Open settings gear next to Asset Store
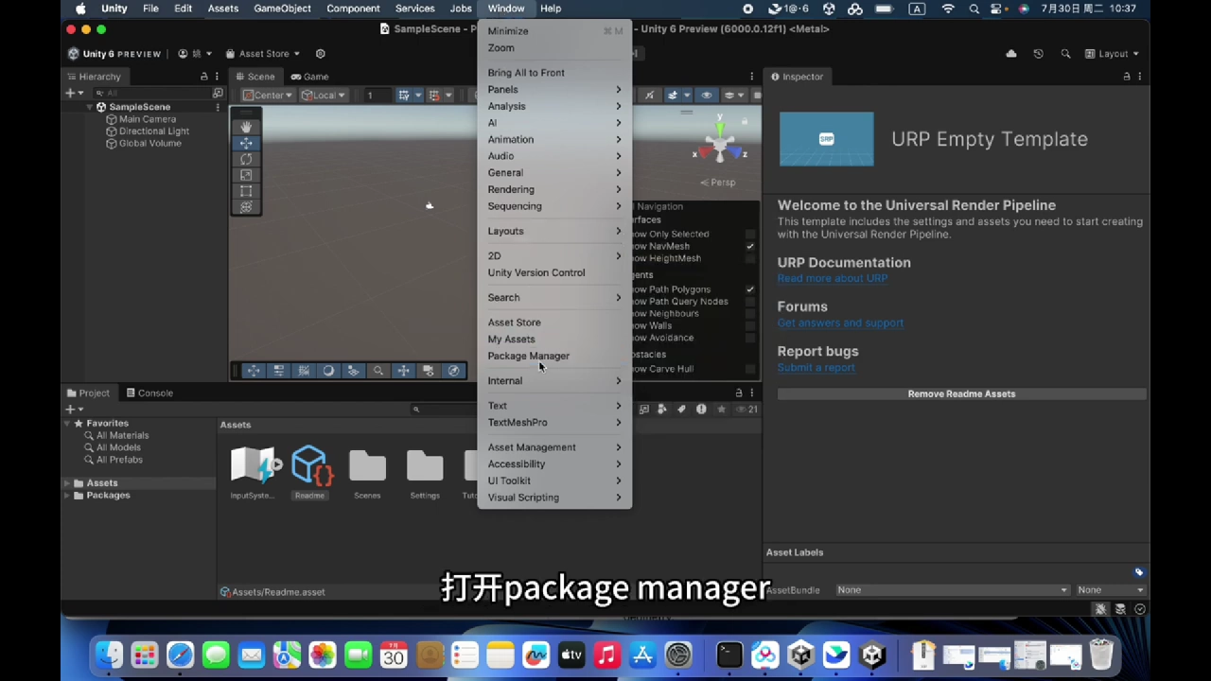 tap(320, 54)
